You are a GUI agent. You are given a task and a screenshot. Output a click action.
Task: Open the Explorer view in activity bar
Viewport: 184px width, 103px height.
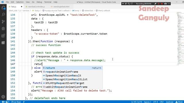point(3,8)
